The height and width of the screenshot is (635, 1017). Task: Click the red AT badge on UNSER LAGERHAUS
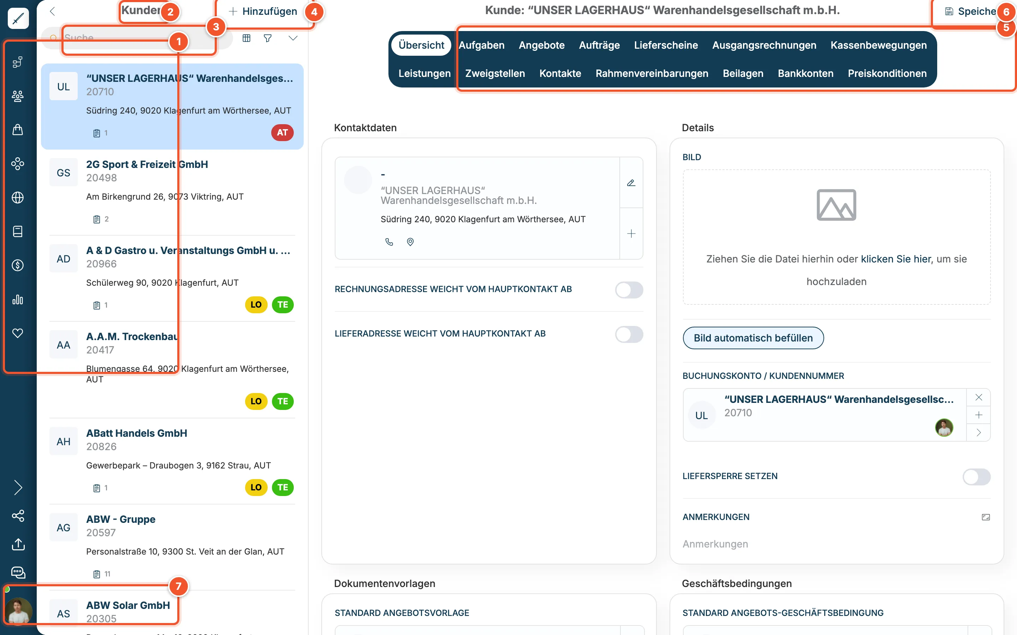282,133
